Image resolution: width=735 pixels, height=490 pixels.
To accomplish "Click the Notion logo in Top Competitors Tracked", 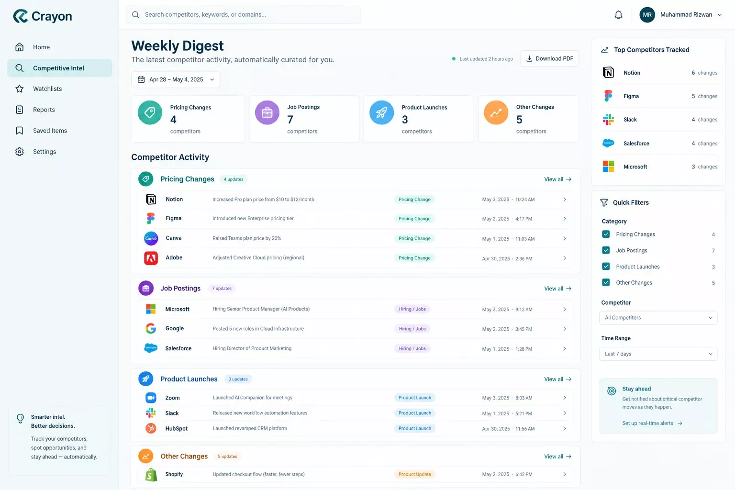I will pos(608,73).
